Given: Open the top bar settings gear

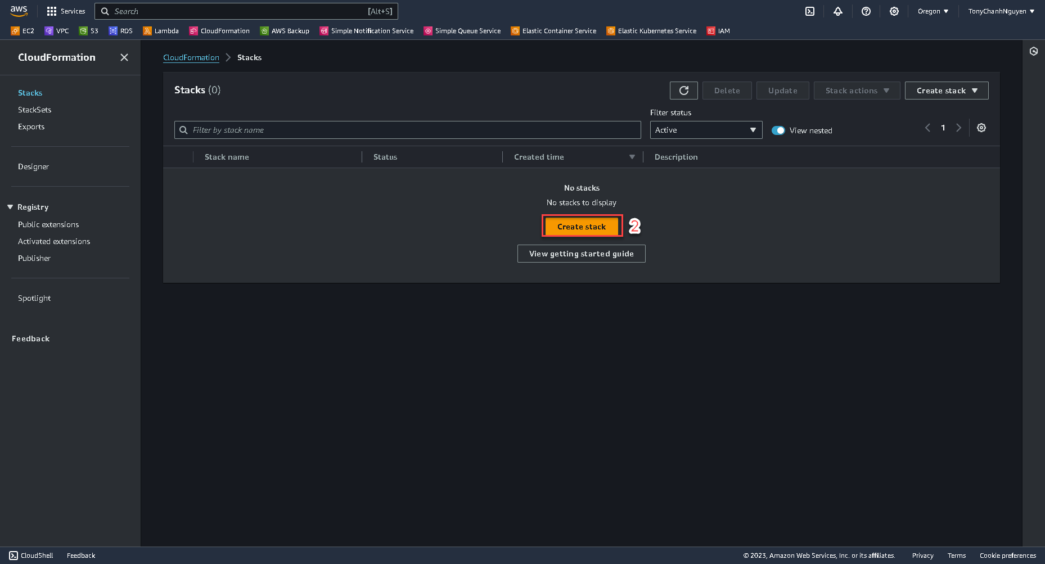Looking at the screenshot, I should coord(894,11).
